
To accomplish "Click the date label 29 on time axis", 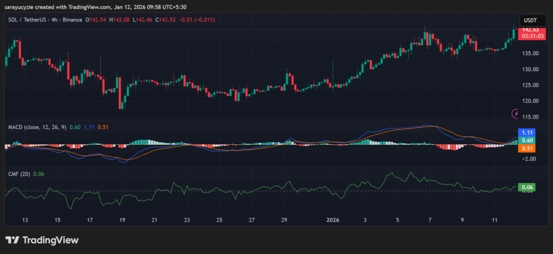I will click(284, 220).
